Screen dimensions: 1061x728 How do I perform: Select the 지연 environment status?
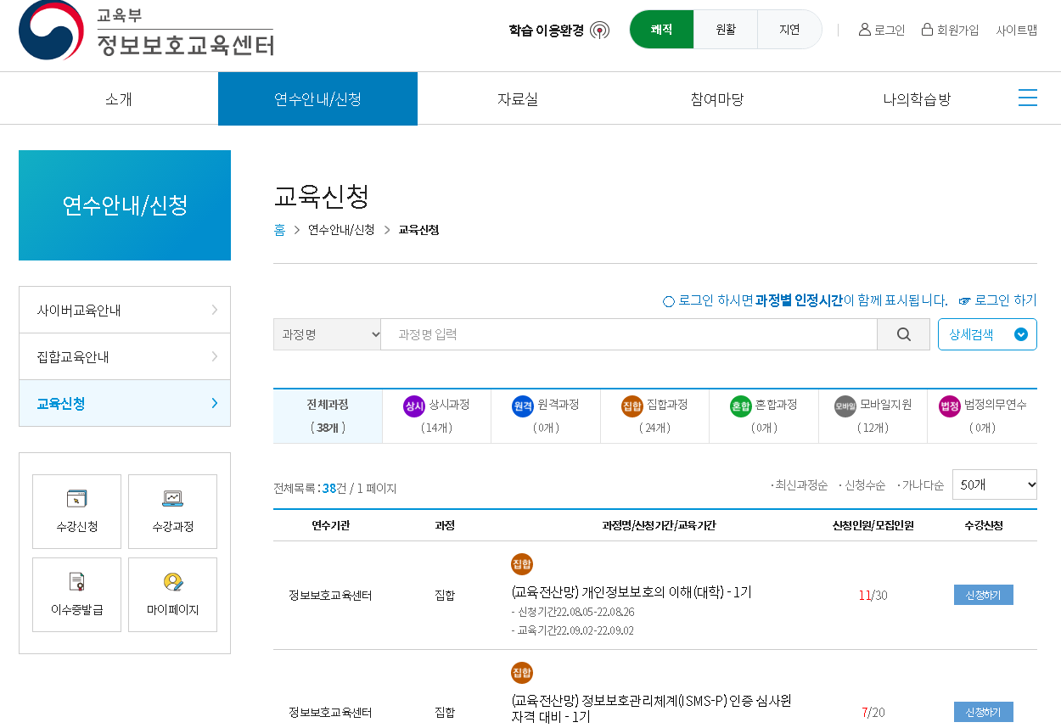[789, 29]
